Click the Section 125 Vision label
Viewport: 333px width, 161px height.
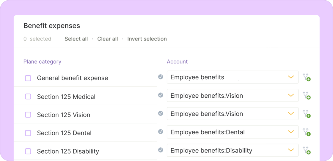(x=64, y=115)
